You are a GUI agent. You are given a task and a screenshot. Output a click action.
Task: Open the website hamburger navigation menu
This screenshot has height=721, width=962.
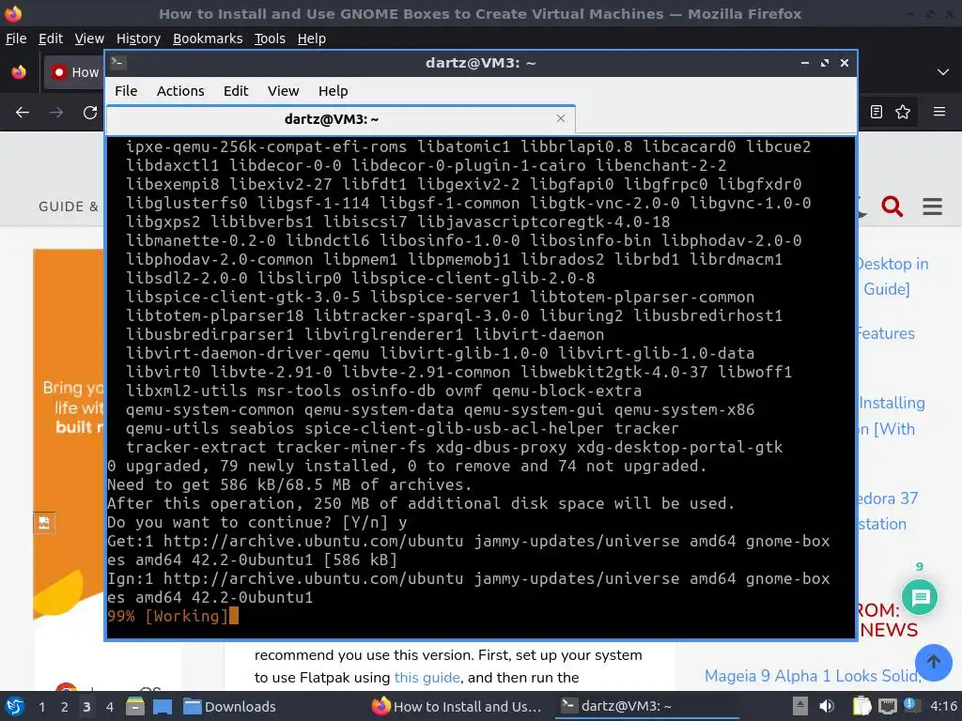932,207
